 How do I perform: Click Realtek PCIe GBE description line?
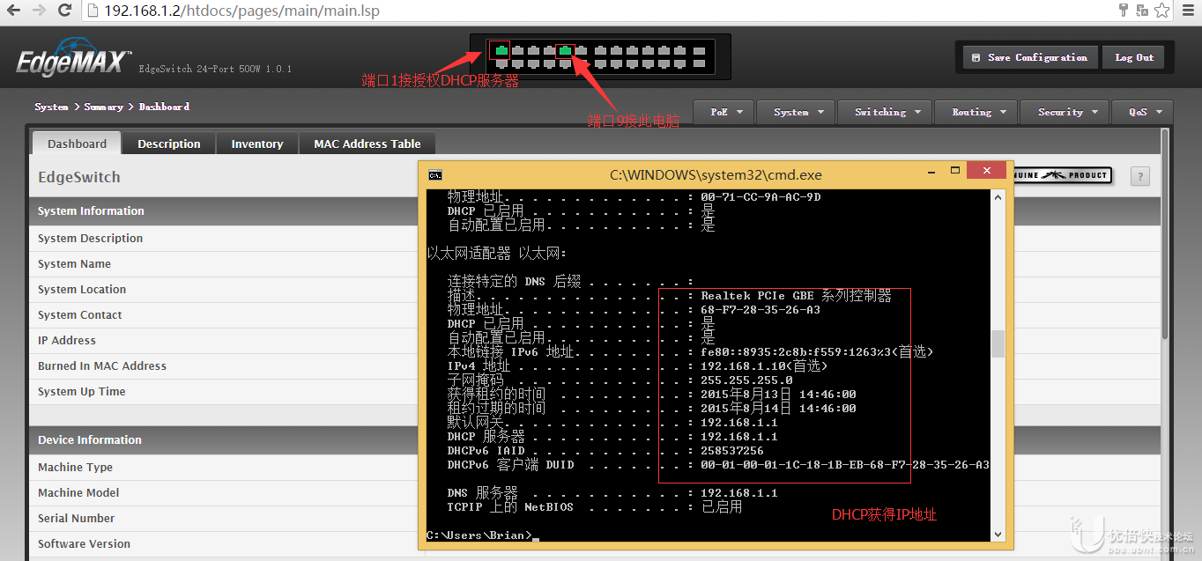tap(796, 295)
